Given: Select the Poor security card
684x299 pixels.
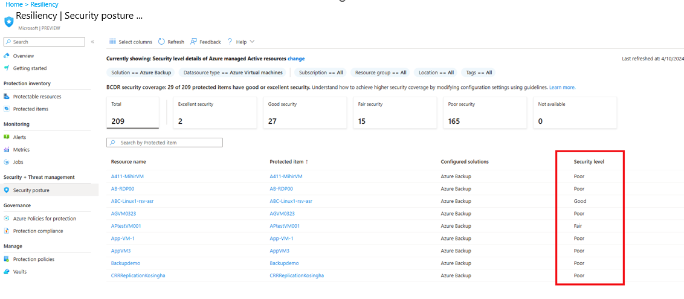Looking at the screenshot, I should point(485,113).
